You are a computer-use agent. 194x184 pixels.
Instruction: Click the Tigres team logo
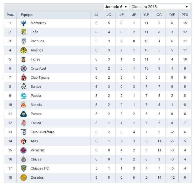click(23, 59)
